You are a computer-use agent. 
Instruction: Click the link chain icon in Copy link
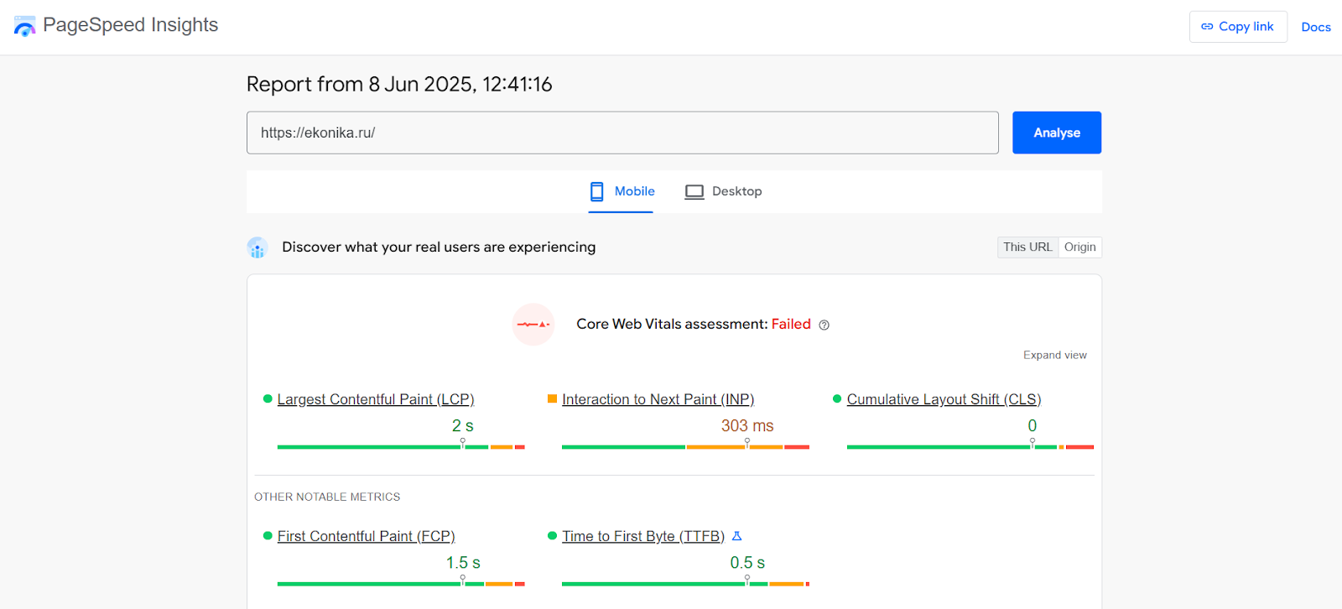pyautogui.click(x=1207, y=27)
